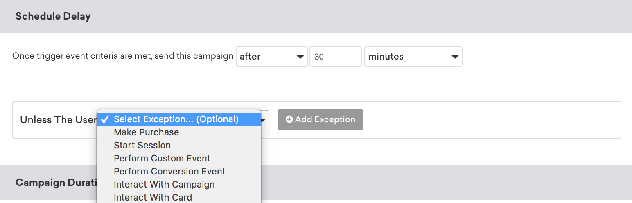Viewport: 632px width, 203px height.
Task: Select 'Make Purchase' from the exception list
Action: click(147, 132)
